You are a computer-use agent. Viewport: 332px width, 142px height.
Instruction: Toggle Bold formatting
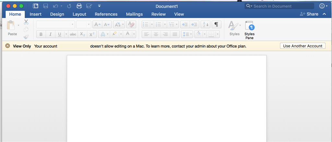coord(41,34)
